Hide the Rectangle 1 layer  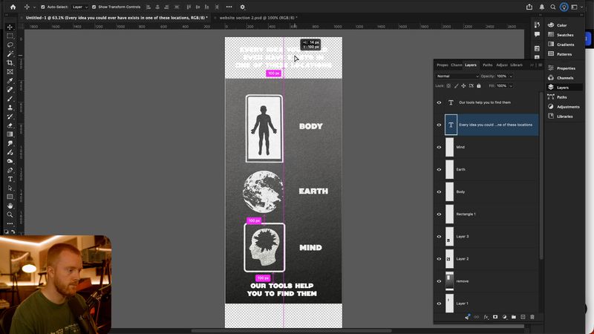point(439,215)
